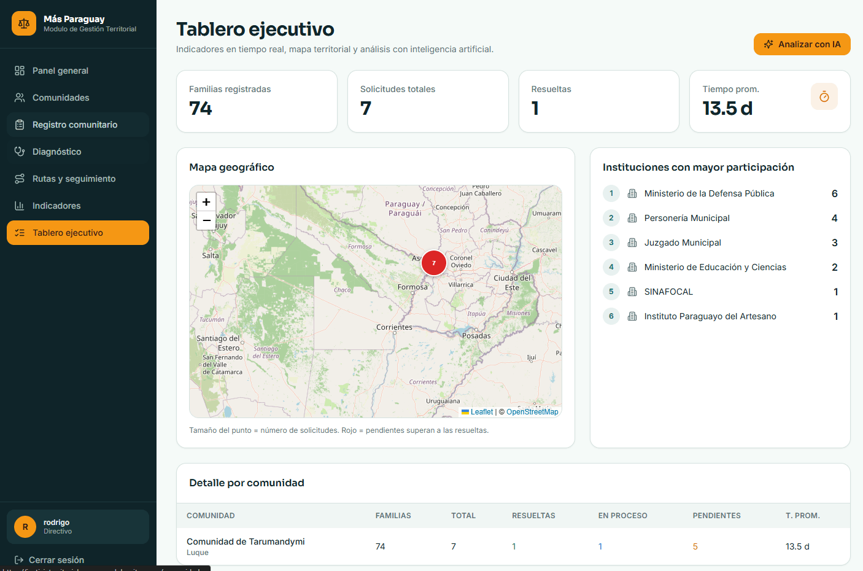
Task: Click the Familias registradas card
Action: coord(257,101)
